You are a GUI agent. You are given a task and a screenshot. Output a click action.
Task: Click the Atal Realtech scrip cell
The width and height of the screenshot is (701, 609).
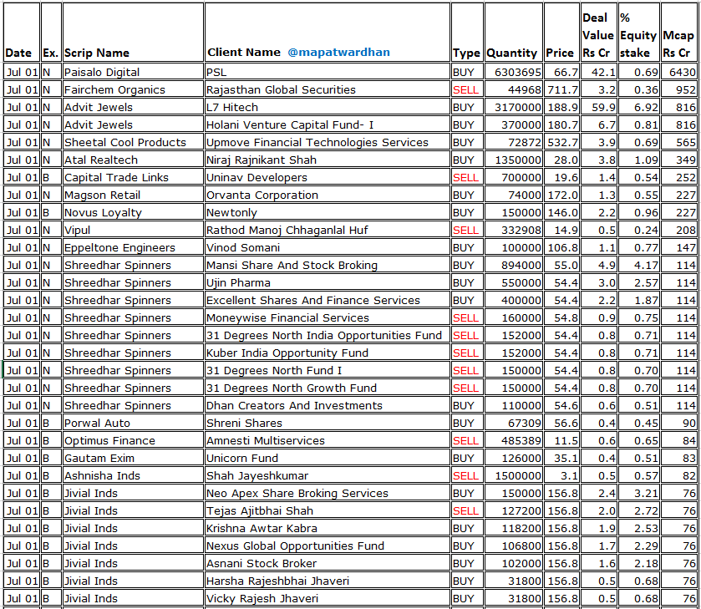coord(133,160)
